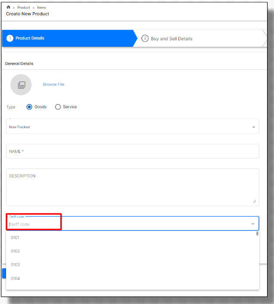Open the Items breadcrumb link
Screen dimensions: 274x304
(42, 7)
